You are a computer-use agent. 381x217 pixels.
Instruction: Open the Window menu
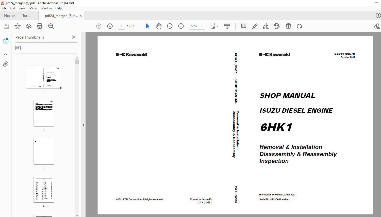coord(46,8)
